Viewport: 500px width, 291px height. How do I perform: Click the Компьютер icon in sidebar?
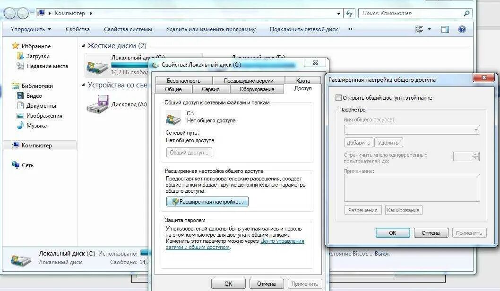pos(15,145)
